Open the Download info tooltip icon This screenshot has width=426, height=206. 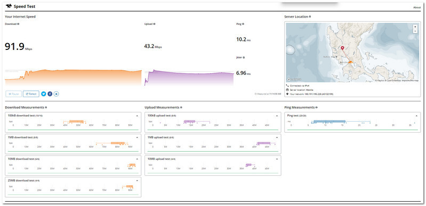click(x=18, y=24)
